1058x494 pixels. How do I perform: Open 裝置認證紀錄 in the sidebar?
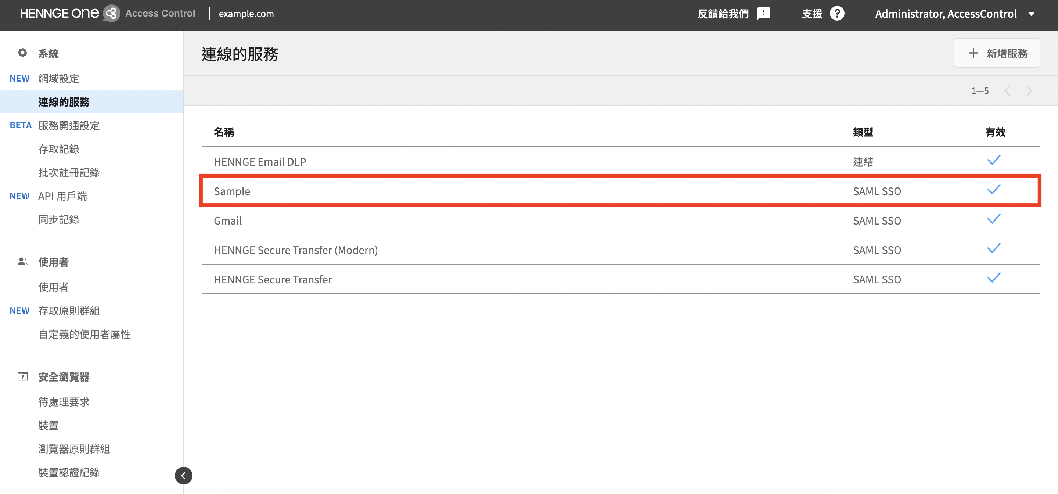point(69,472)
